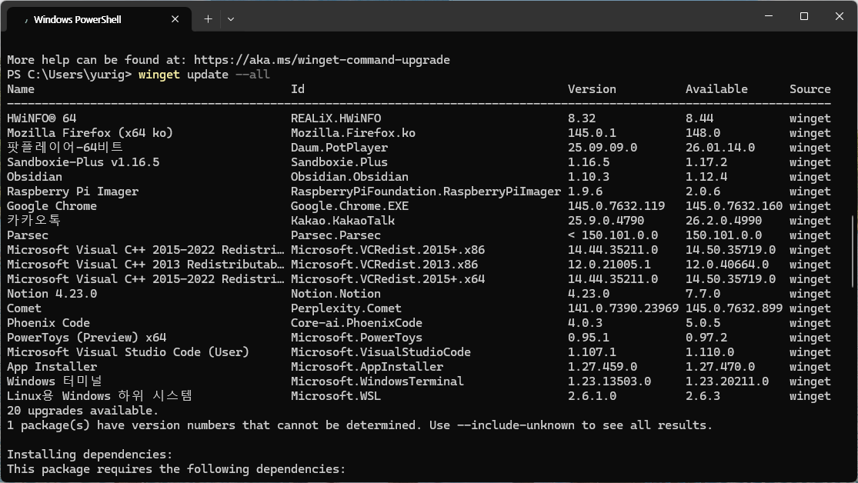Click the vertical scrollbar thumb
This screenshot has width=858, height=483.
[852, 251]
